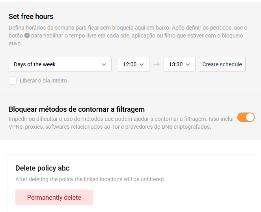
Task: Click the chevron on Days of the week
Action: point(104,64)
